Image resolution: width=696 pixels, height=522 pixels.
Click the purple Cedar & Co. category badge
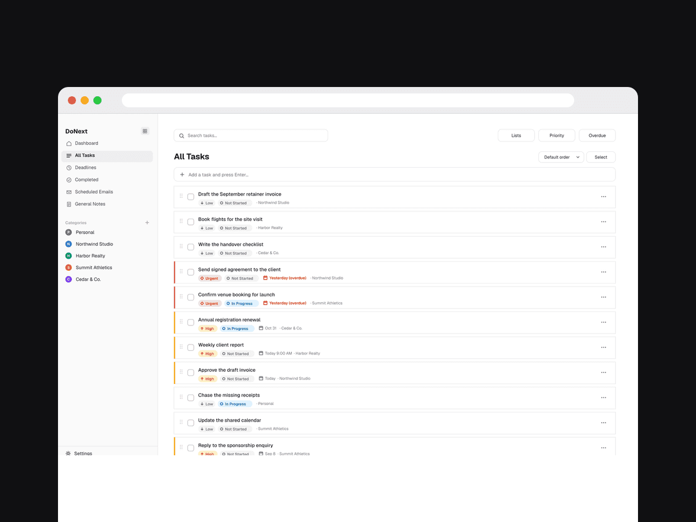(x=68, y=280)
